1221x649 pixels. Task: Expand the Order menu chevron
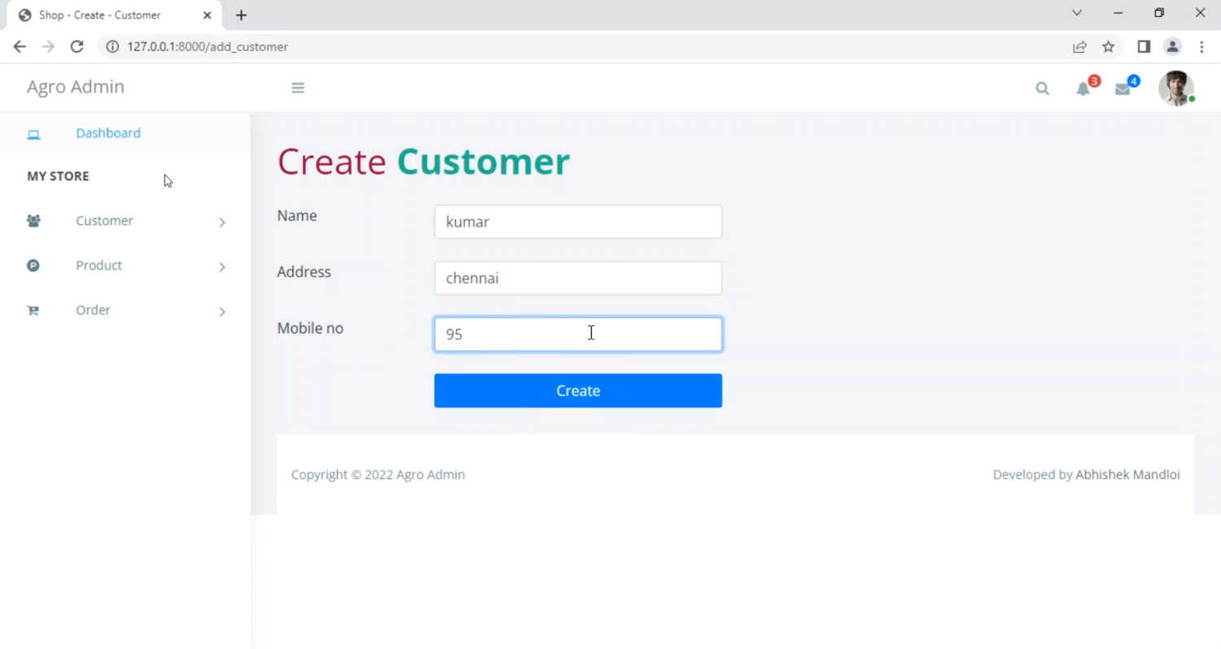221,311
